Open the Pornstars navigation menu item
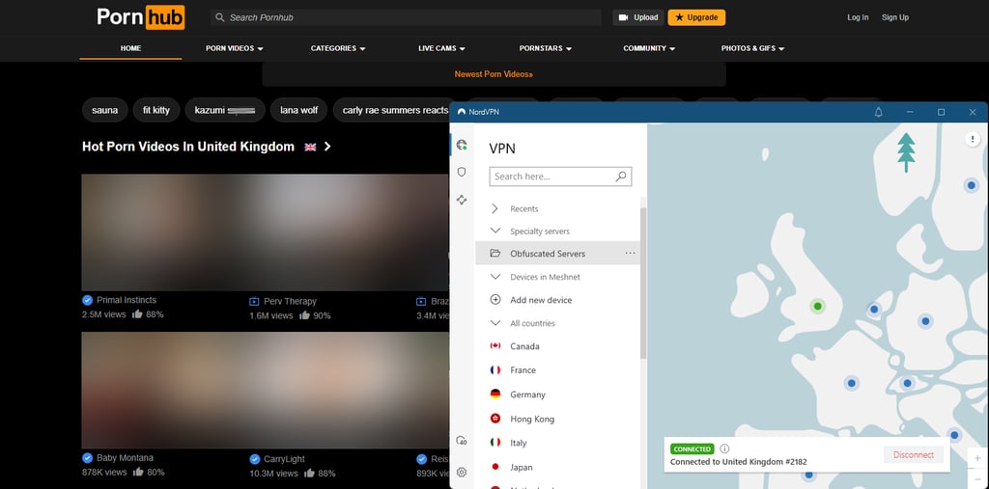 (546, 48)
